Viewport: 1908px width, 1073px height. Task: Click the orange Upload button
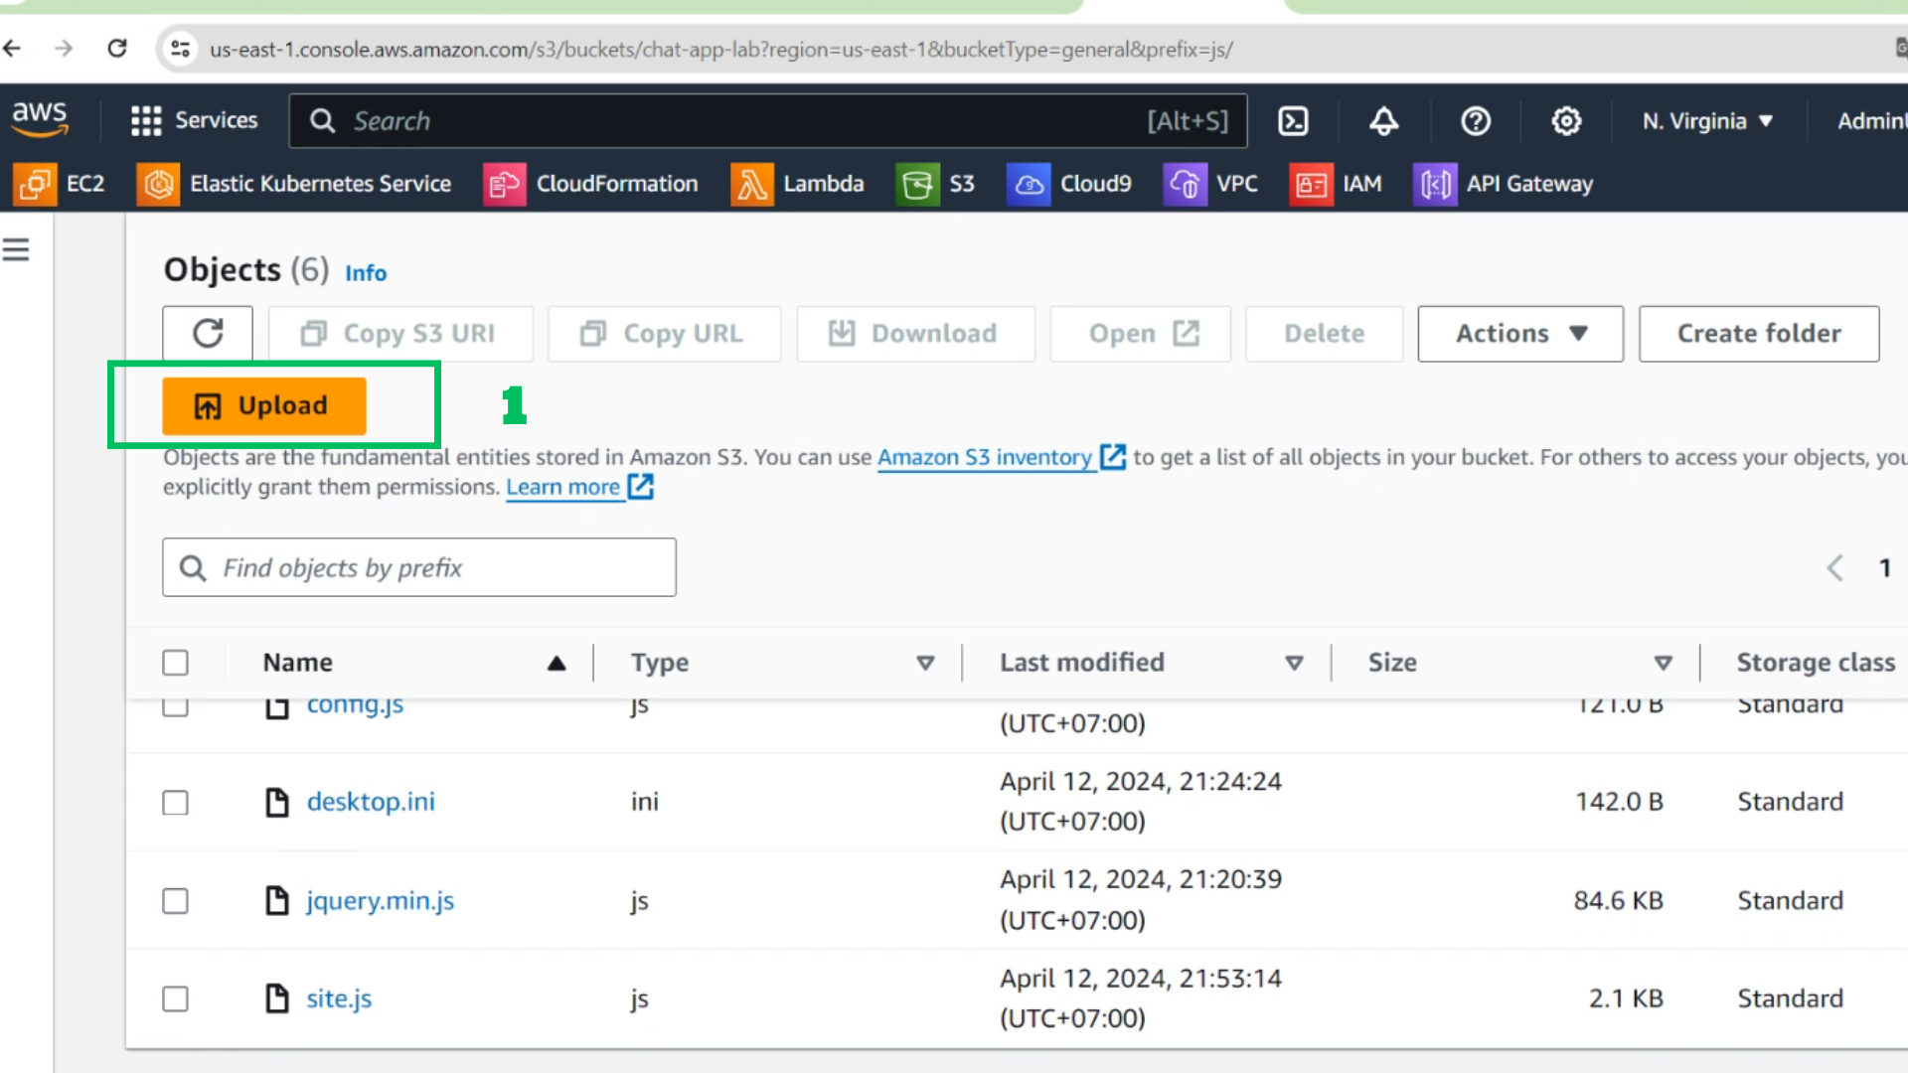264,405
